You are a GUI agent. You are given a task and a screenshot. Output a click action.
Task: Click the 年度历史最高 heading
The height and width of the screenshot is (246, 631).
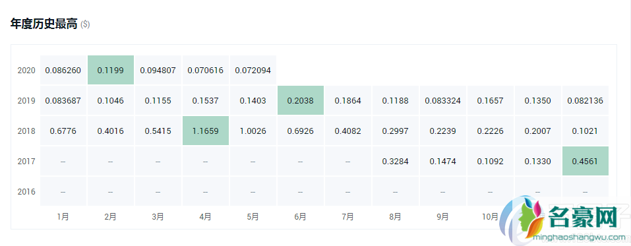[x=44, y=24]
